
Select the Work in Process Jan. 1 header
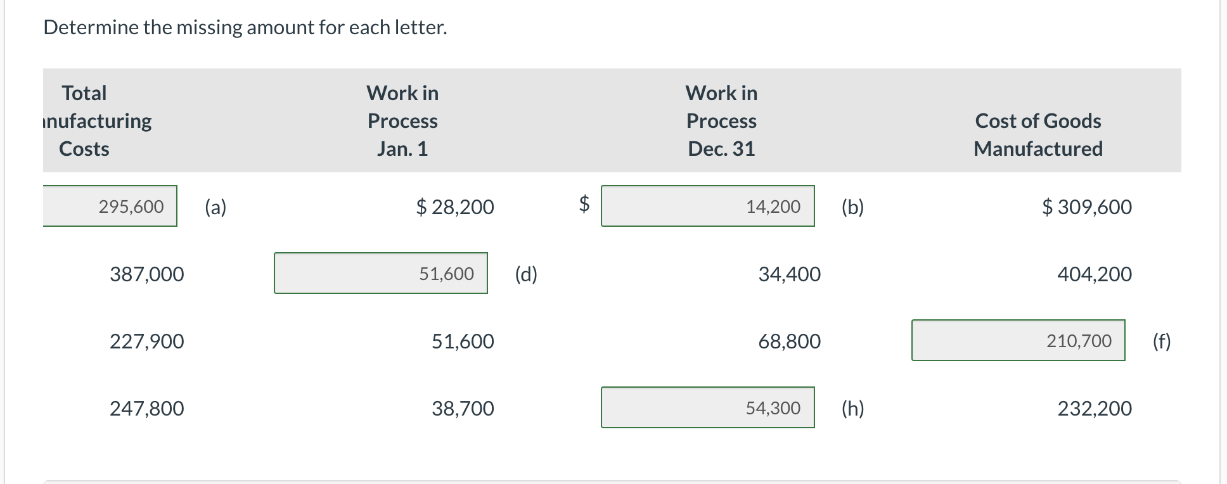(x=402, y=120)
